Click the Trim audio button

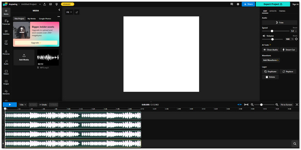point(280,23)
